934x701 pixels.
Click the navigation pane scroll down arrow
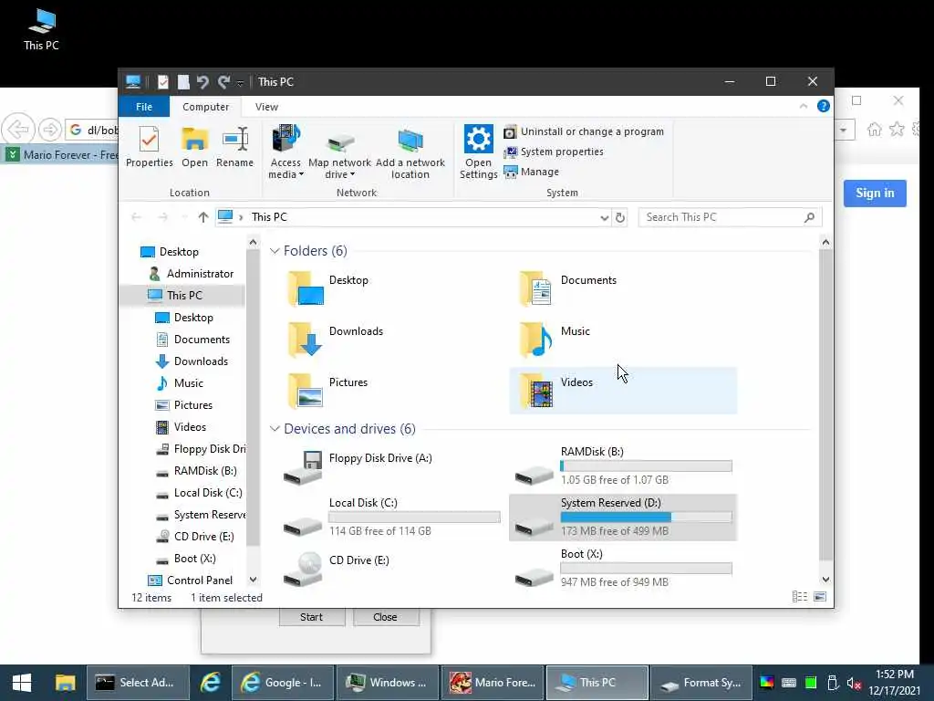coord(254,580)
